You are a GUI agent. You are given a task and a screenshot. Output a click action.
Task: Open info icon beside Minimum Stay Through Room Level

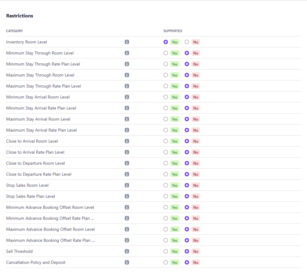pyautogui.click(x=127, y=53)
